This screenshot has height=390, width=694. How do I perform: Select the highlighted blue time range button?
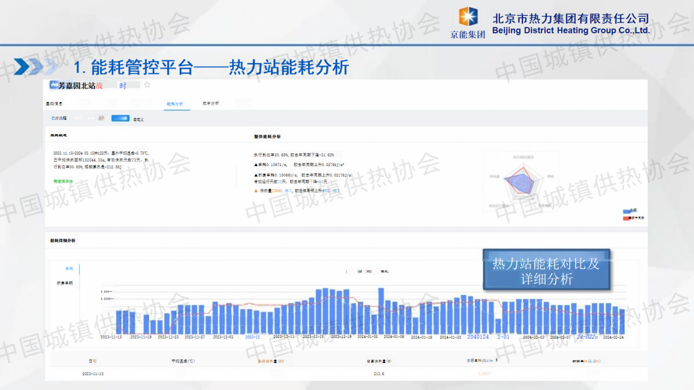120,118
